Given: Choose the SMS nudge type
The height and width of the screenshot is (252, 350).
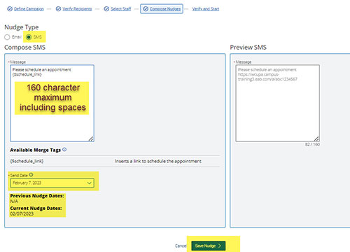Looking at the screenshot, I should pyautogui.click(x=29, y=37).
